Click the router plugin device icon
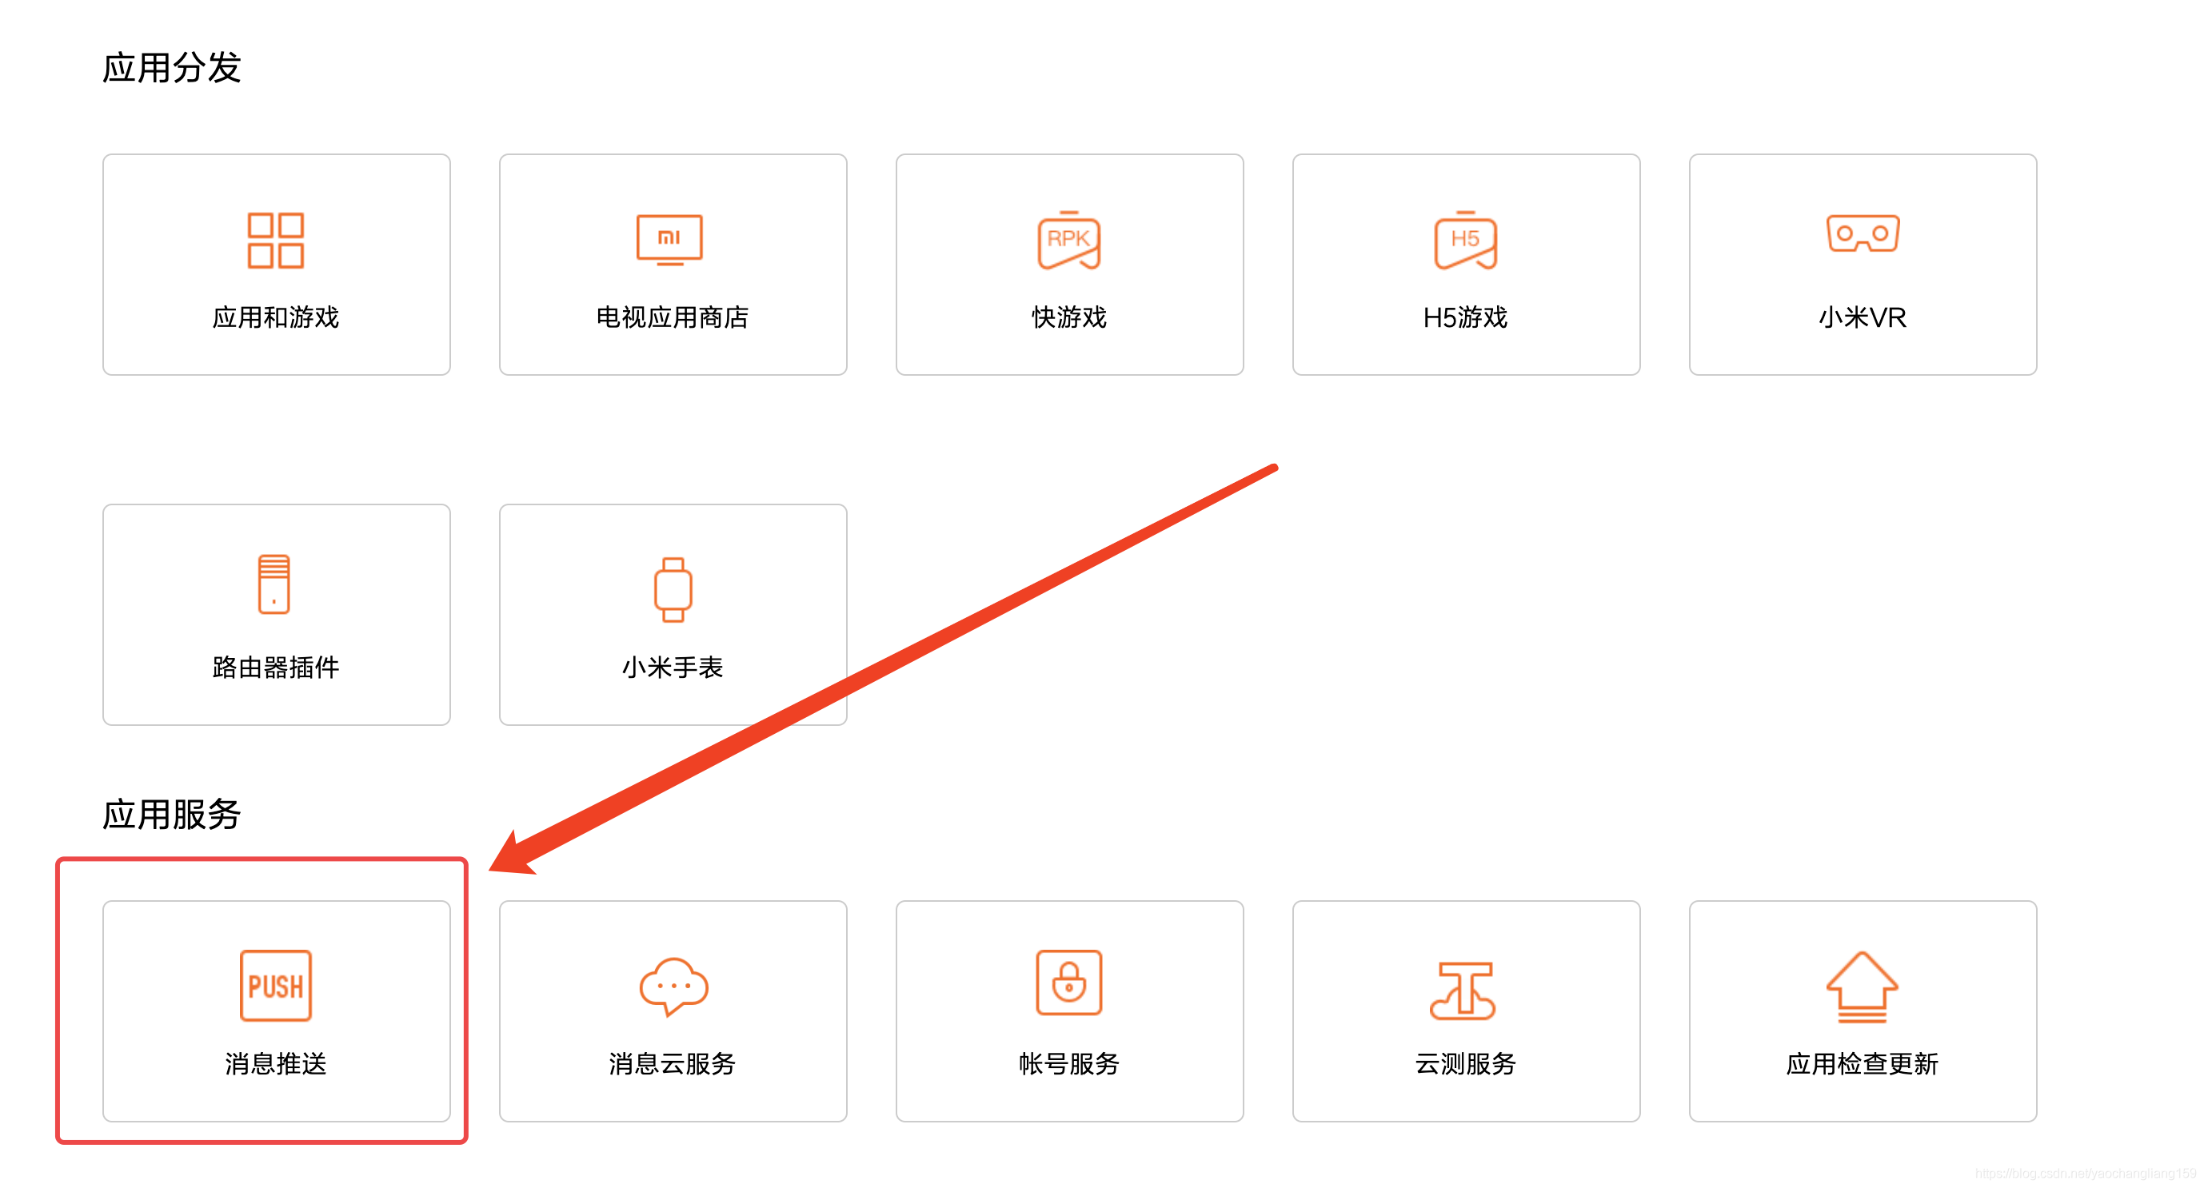Screen dimensions: 2204x1188 coord(274,584)
